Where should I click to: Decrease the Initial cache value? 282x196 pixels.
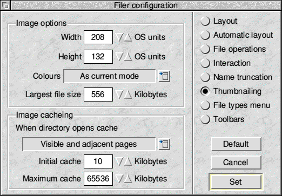point(119,161)
